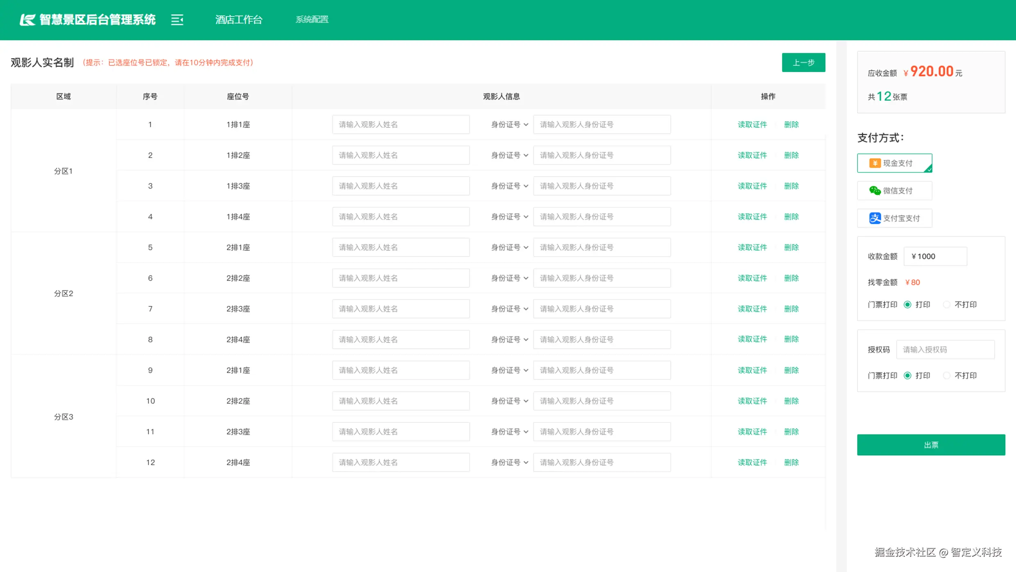Open ID type dropdown in row 12

coord(509,462)
